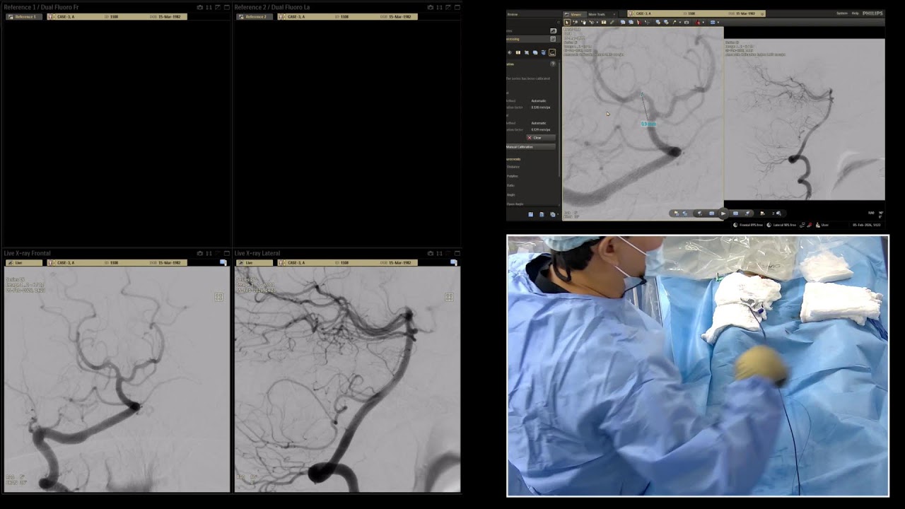Screen dimensions: 905x509
Task: Open the System menu
Action: click(841, 13)
